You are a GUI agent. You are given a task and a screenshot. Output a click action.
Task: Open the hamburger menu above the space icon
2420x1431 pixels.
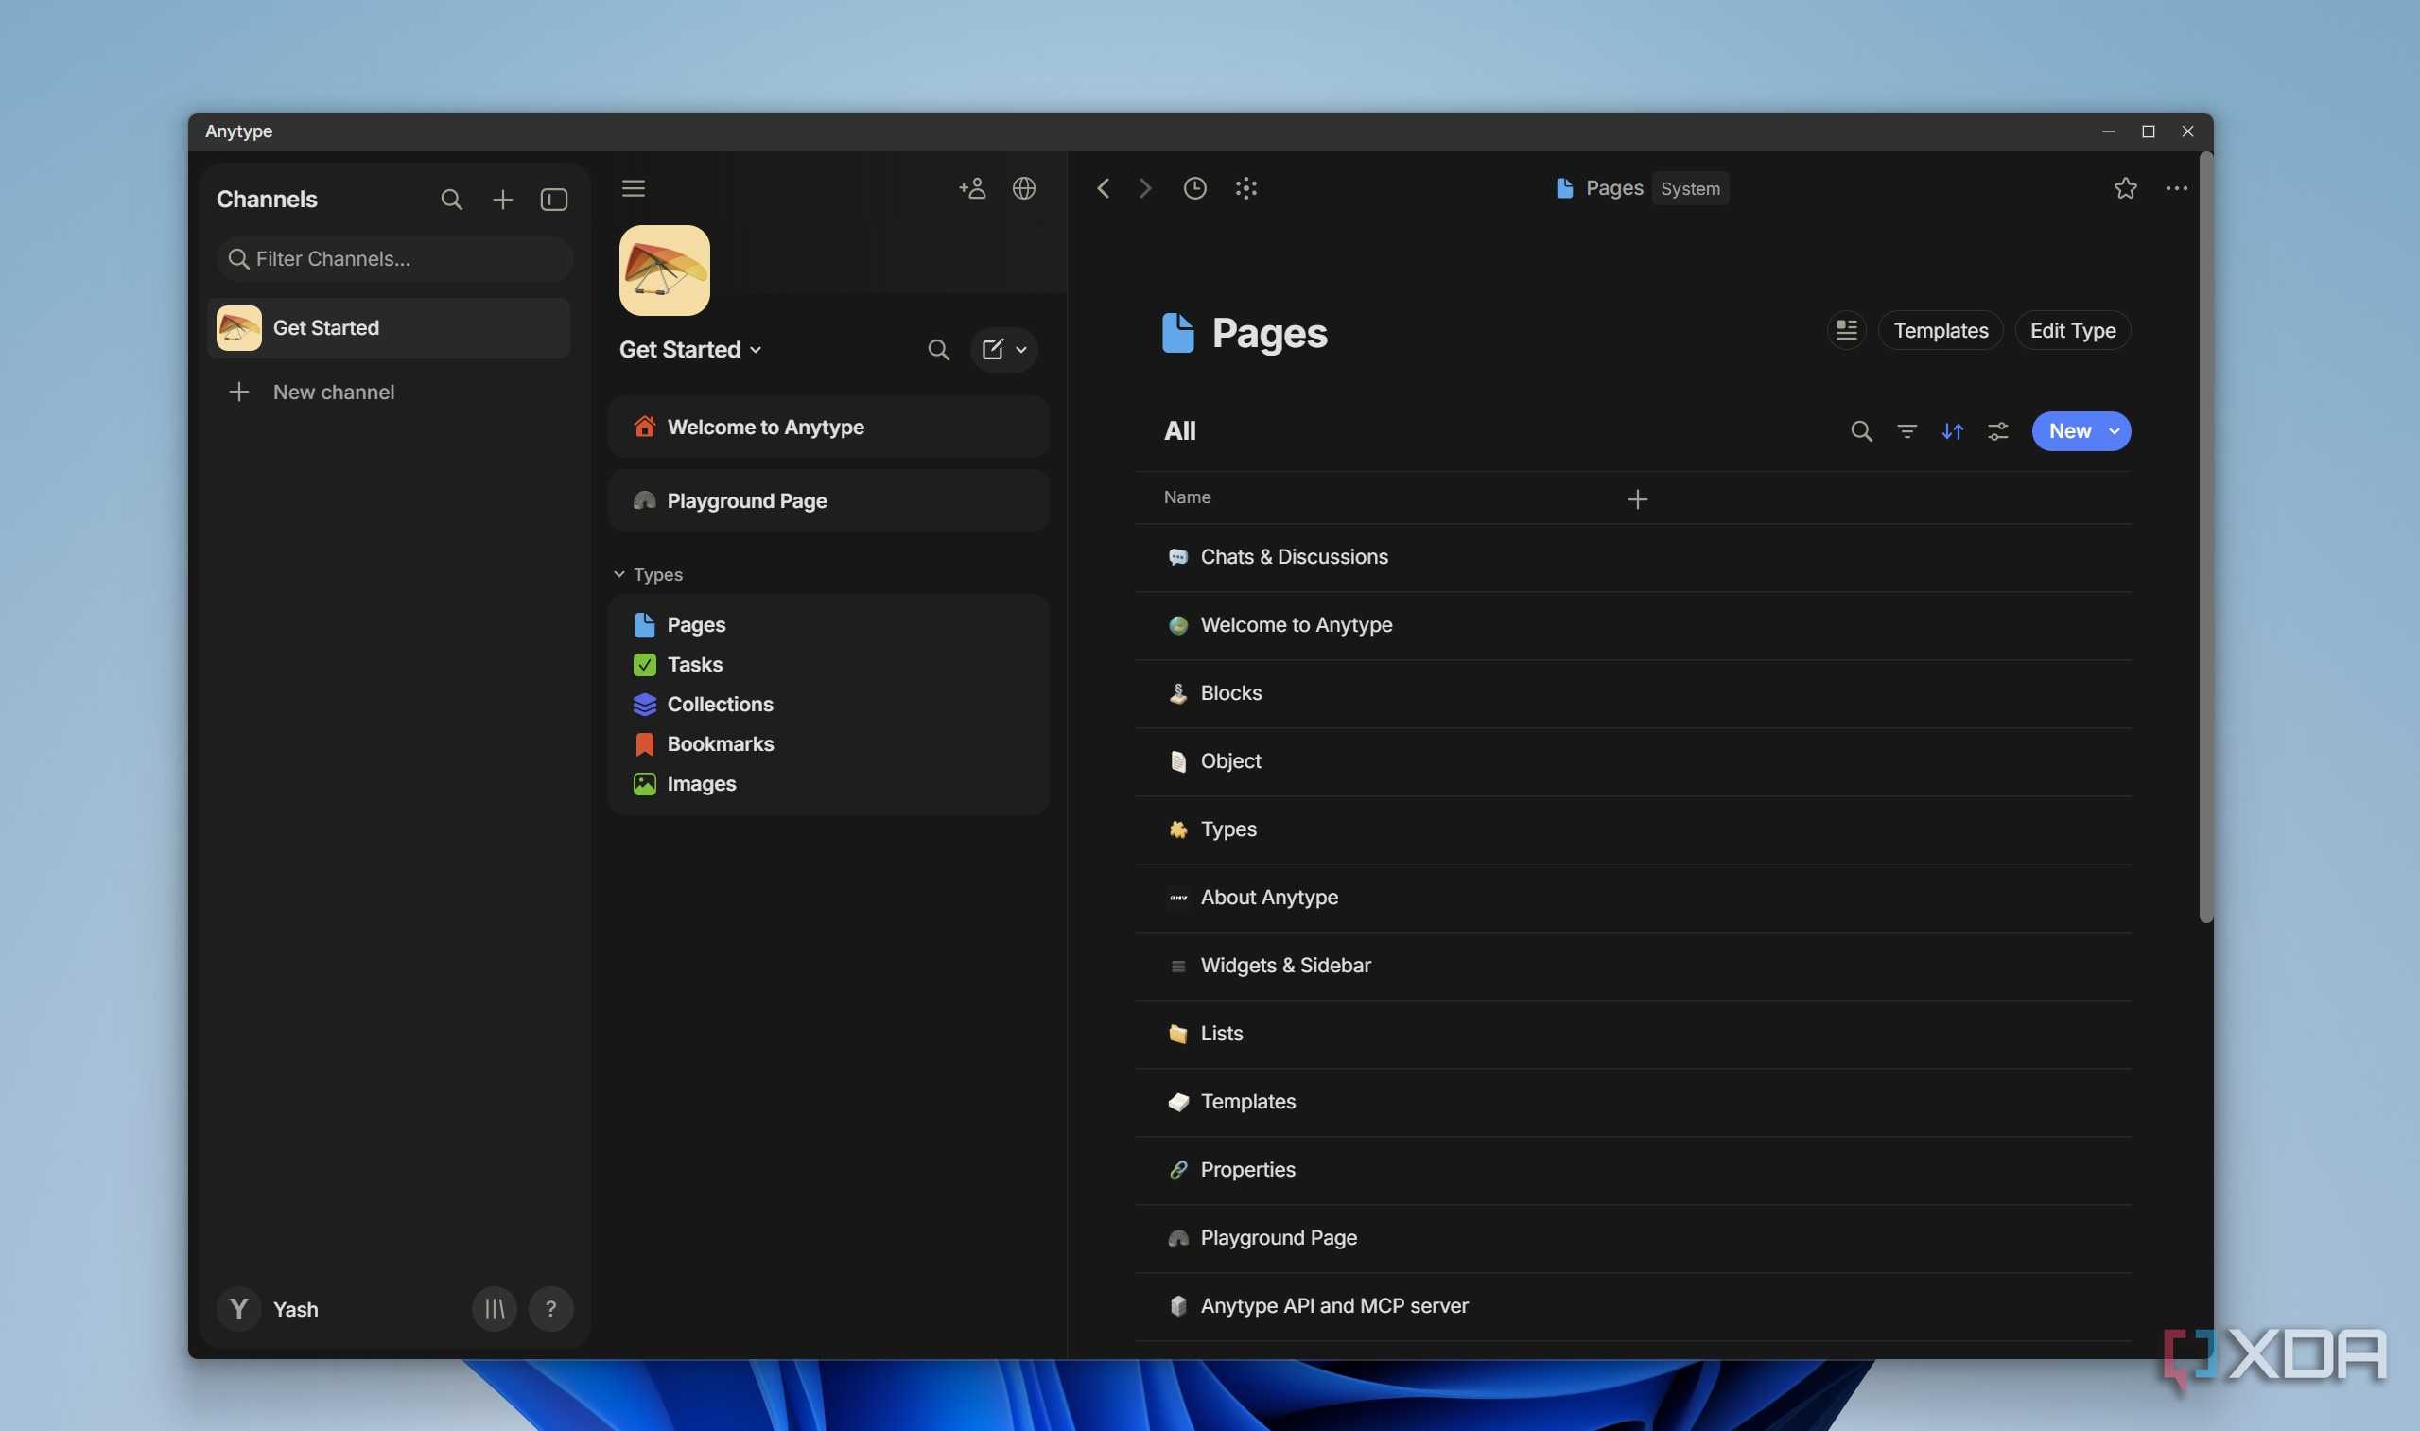pyautogui.click(x=634, y=188)
